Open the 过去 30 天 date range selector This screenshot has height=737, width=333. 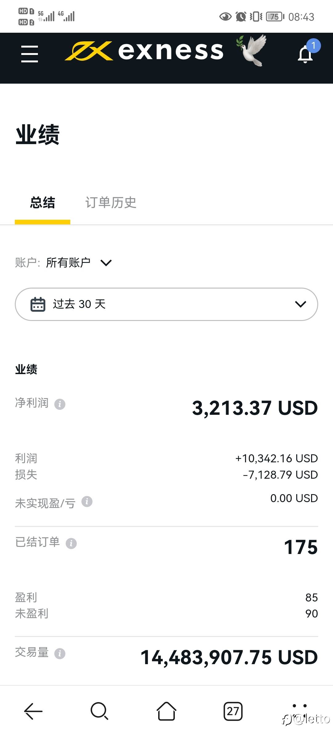pos(166,304)
